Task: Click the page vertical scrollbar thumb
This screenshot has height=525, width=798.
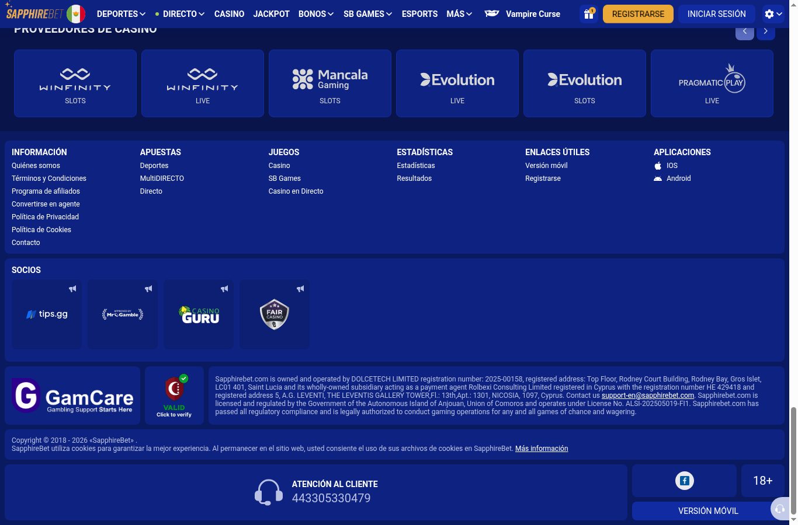Action: click(x=793, y=461)
